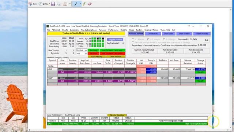This screenshot has height=132, width=234.
Task: Select the NRG symbol cell
Action: click(x=52, y=69)
